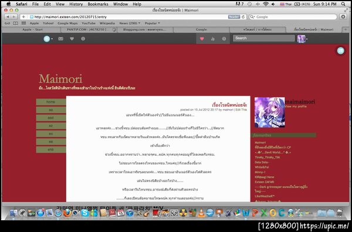The image size is (352, 232).
Task: Launch Firefox from the Dock
Action: click(x=67, y=213)
